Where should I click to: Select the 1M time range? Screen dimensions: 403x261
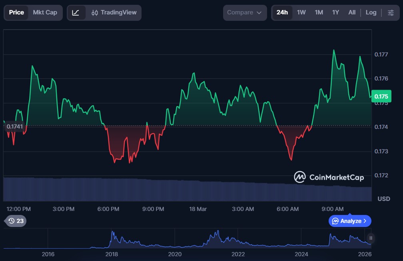click(x=319, y=12)
